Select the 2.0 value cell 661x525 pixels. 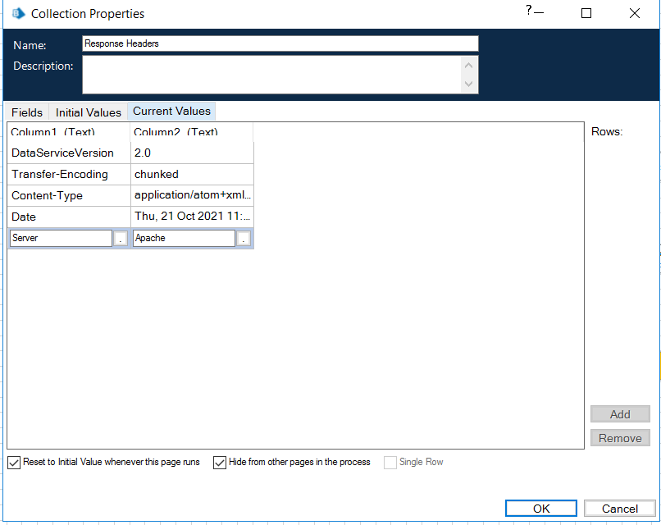pos(192,153)
